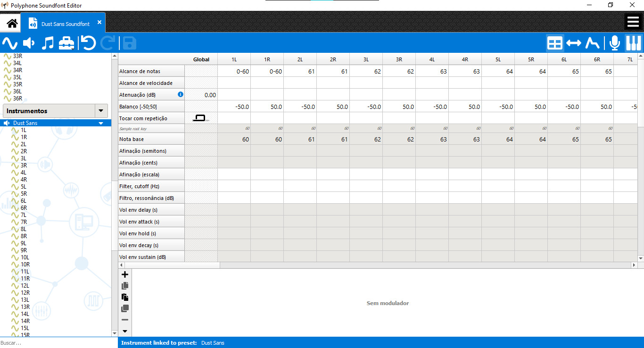Viewport: 644px width, 348px height.
Task: Toggle the recorder microphone
Action: point(614,43)
